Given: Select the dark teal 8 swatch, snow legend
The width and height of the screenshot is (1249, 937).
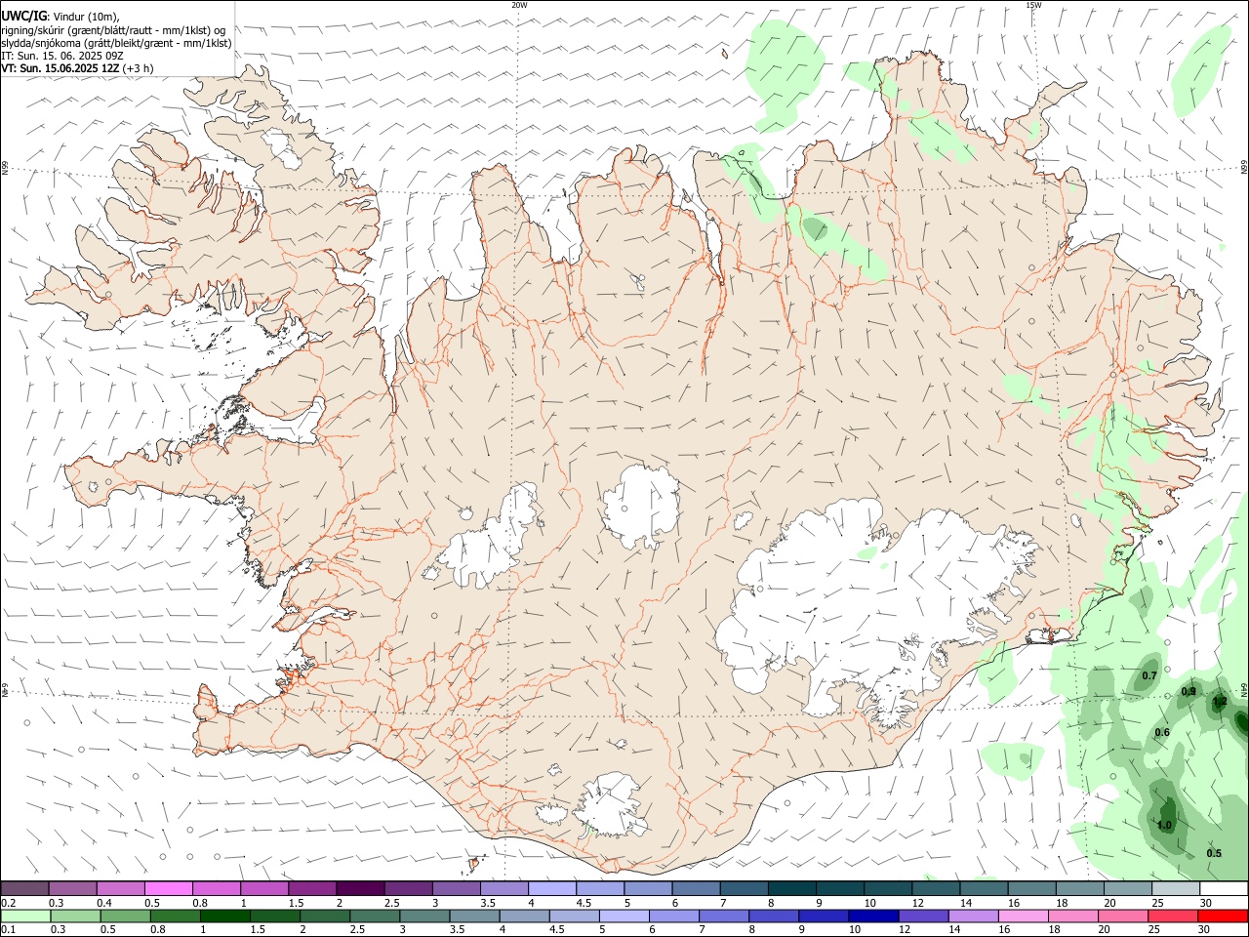Looking at the screenshot, I should 792,888.
